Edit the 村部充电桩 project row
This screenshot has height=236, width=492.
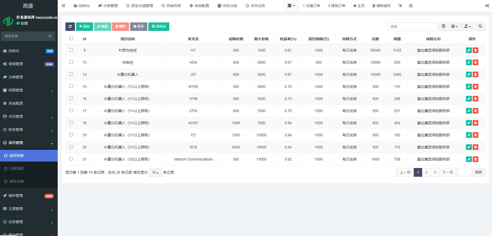tap(469, 50)
